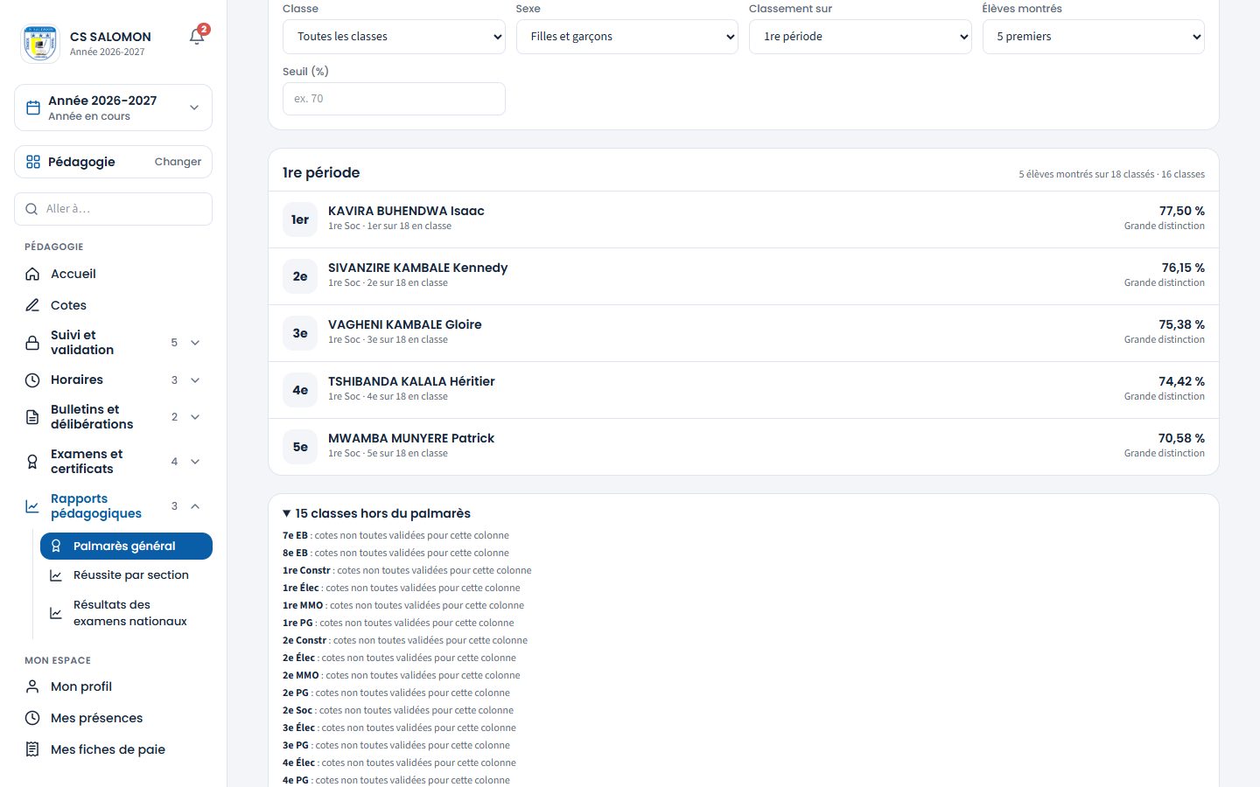Image resolution: width=1260 pixels, height=787 pixels.
Task: Open the Classe dropdown
Action: click(394, 37)
